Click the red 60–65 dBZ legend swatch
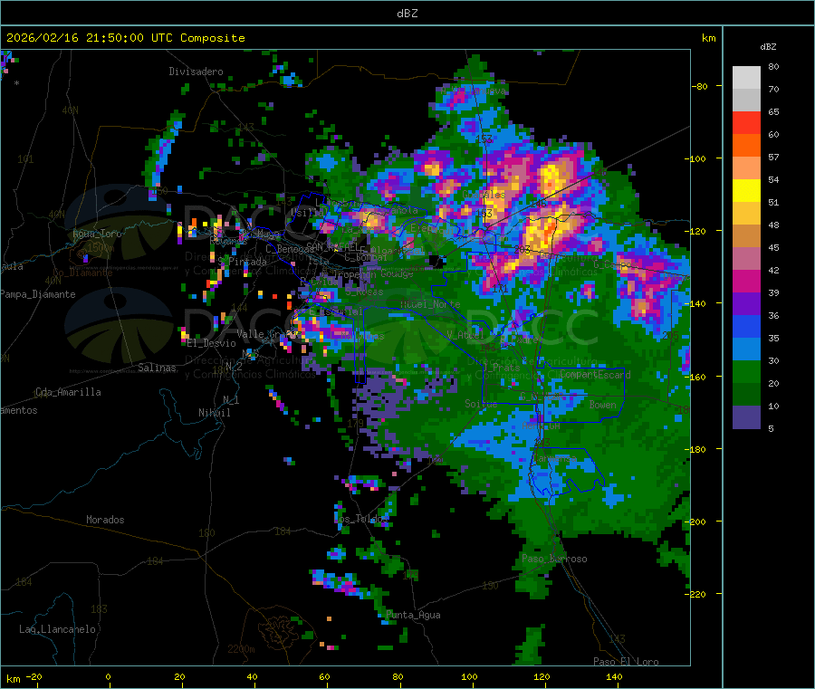The height and width of the screenshot is (689, 815). 746,123
